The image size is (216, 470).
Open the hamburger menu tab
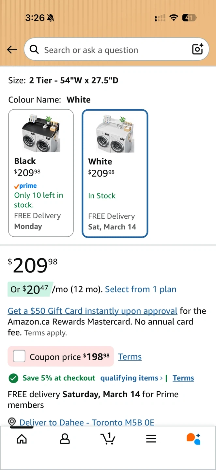[x=151, y=439]
